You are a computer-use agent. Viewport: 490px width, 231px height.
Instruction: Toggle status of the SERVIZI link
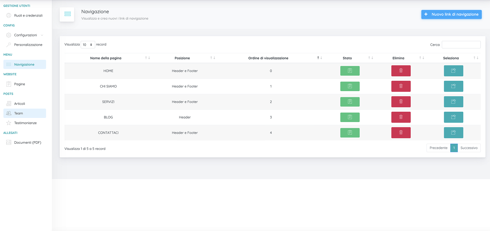tap(350, 102)
